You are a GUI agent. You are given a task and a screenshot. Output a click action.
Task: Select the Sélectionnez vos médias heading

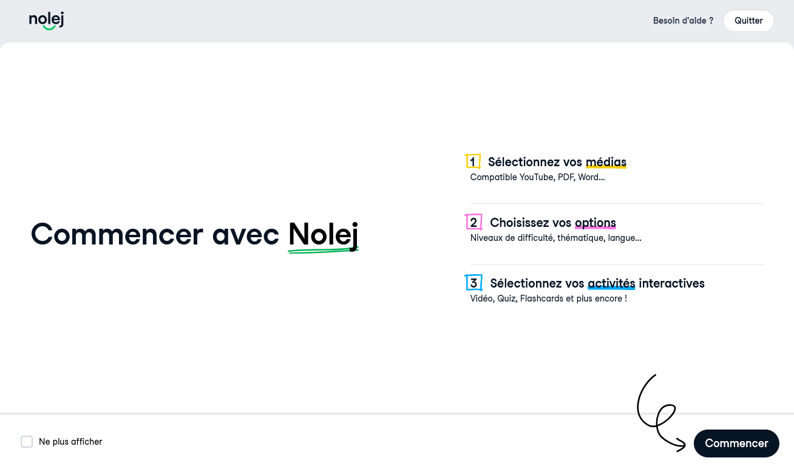557,162
